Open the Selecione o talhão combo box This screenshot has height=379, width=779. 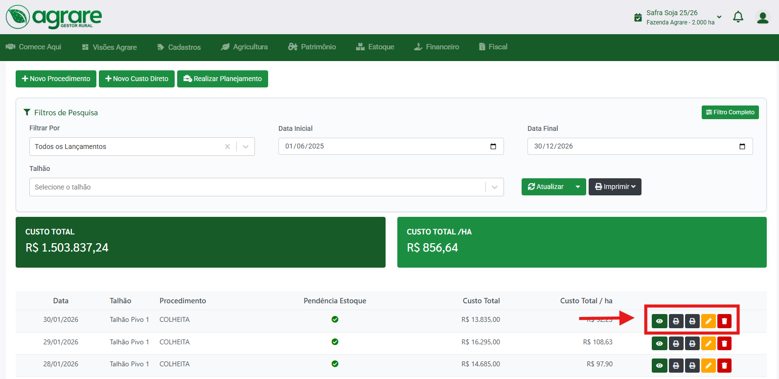(x=266, y=187)
